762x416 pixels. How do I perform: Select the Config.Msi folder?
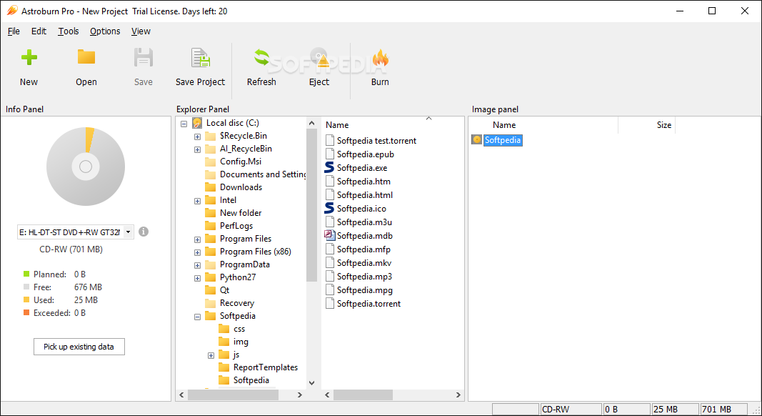click(x=240, y=161)
